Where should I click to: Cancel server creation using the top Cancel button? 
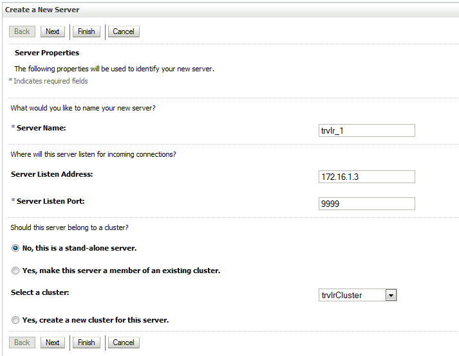(124, 31)
